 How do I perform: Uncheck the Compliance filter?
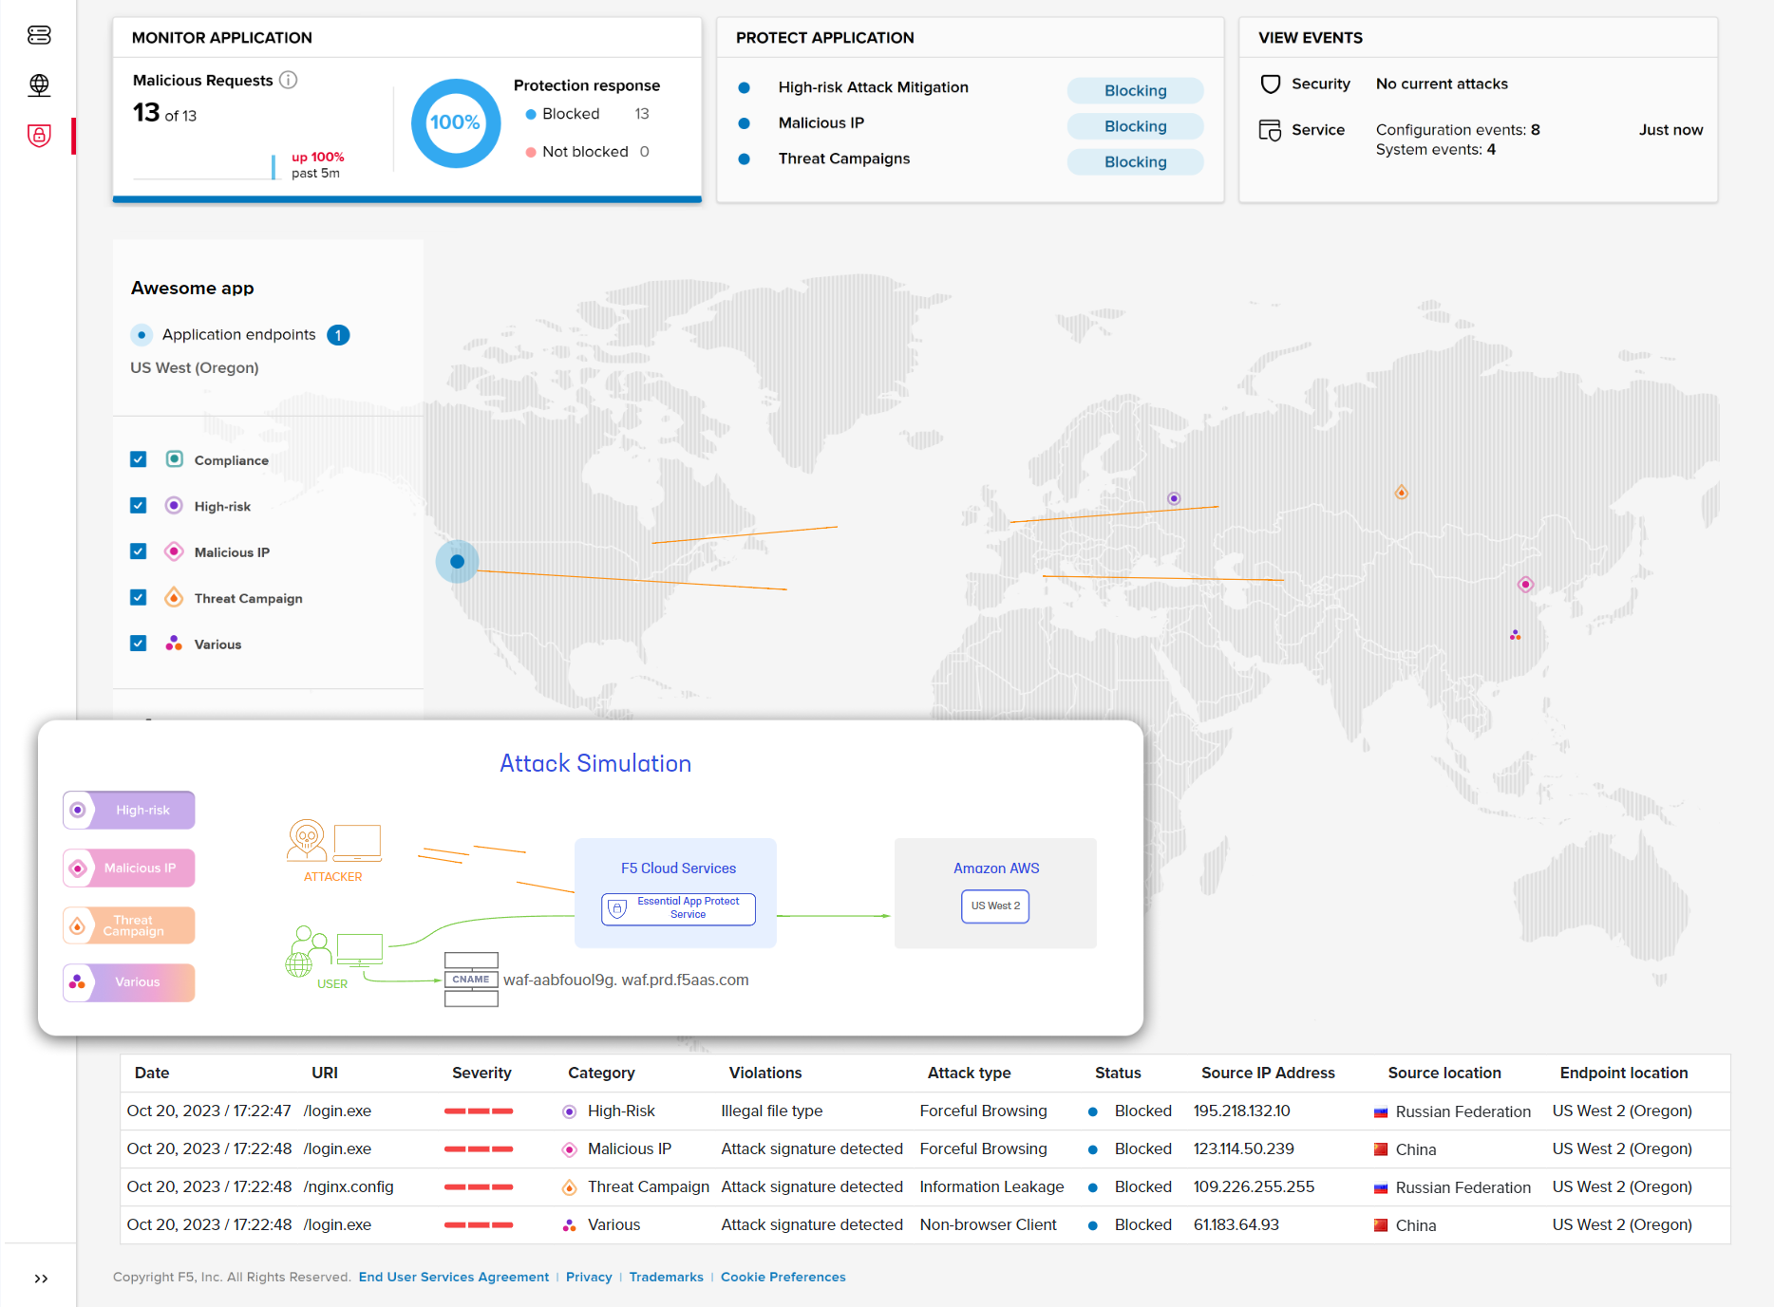138,458
